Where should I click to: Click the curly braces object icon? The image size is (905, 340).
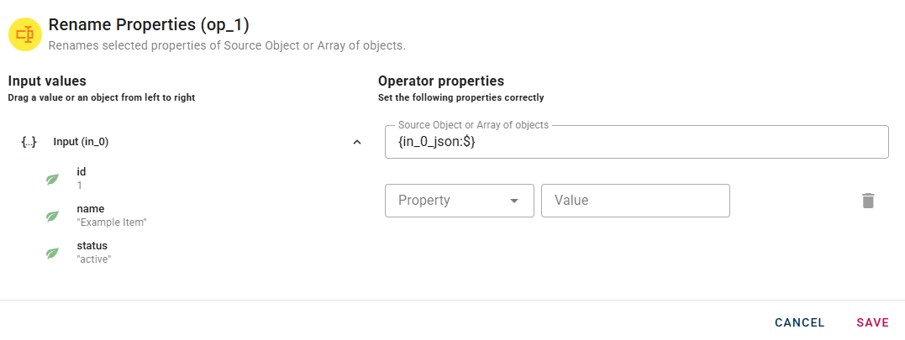click(x=29, y=142)
